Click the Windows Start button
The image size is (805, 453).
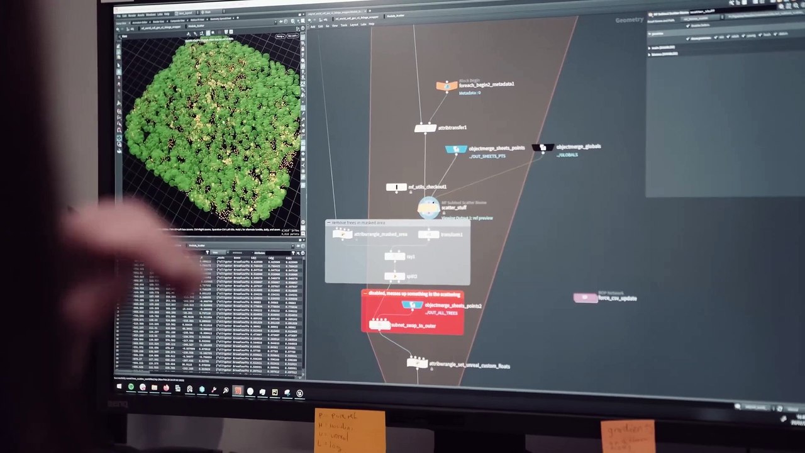click(x=119, y=386)
